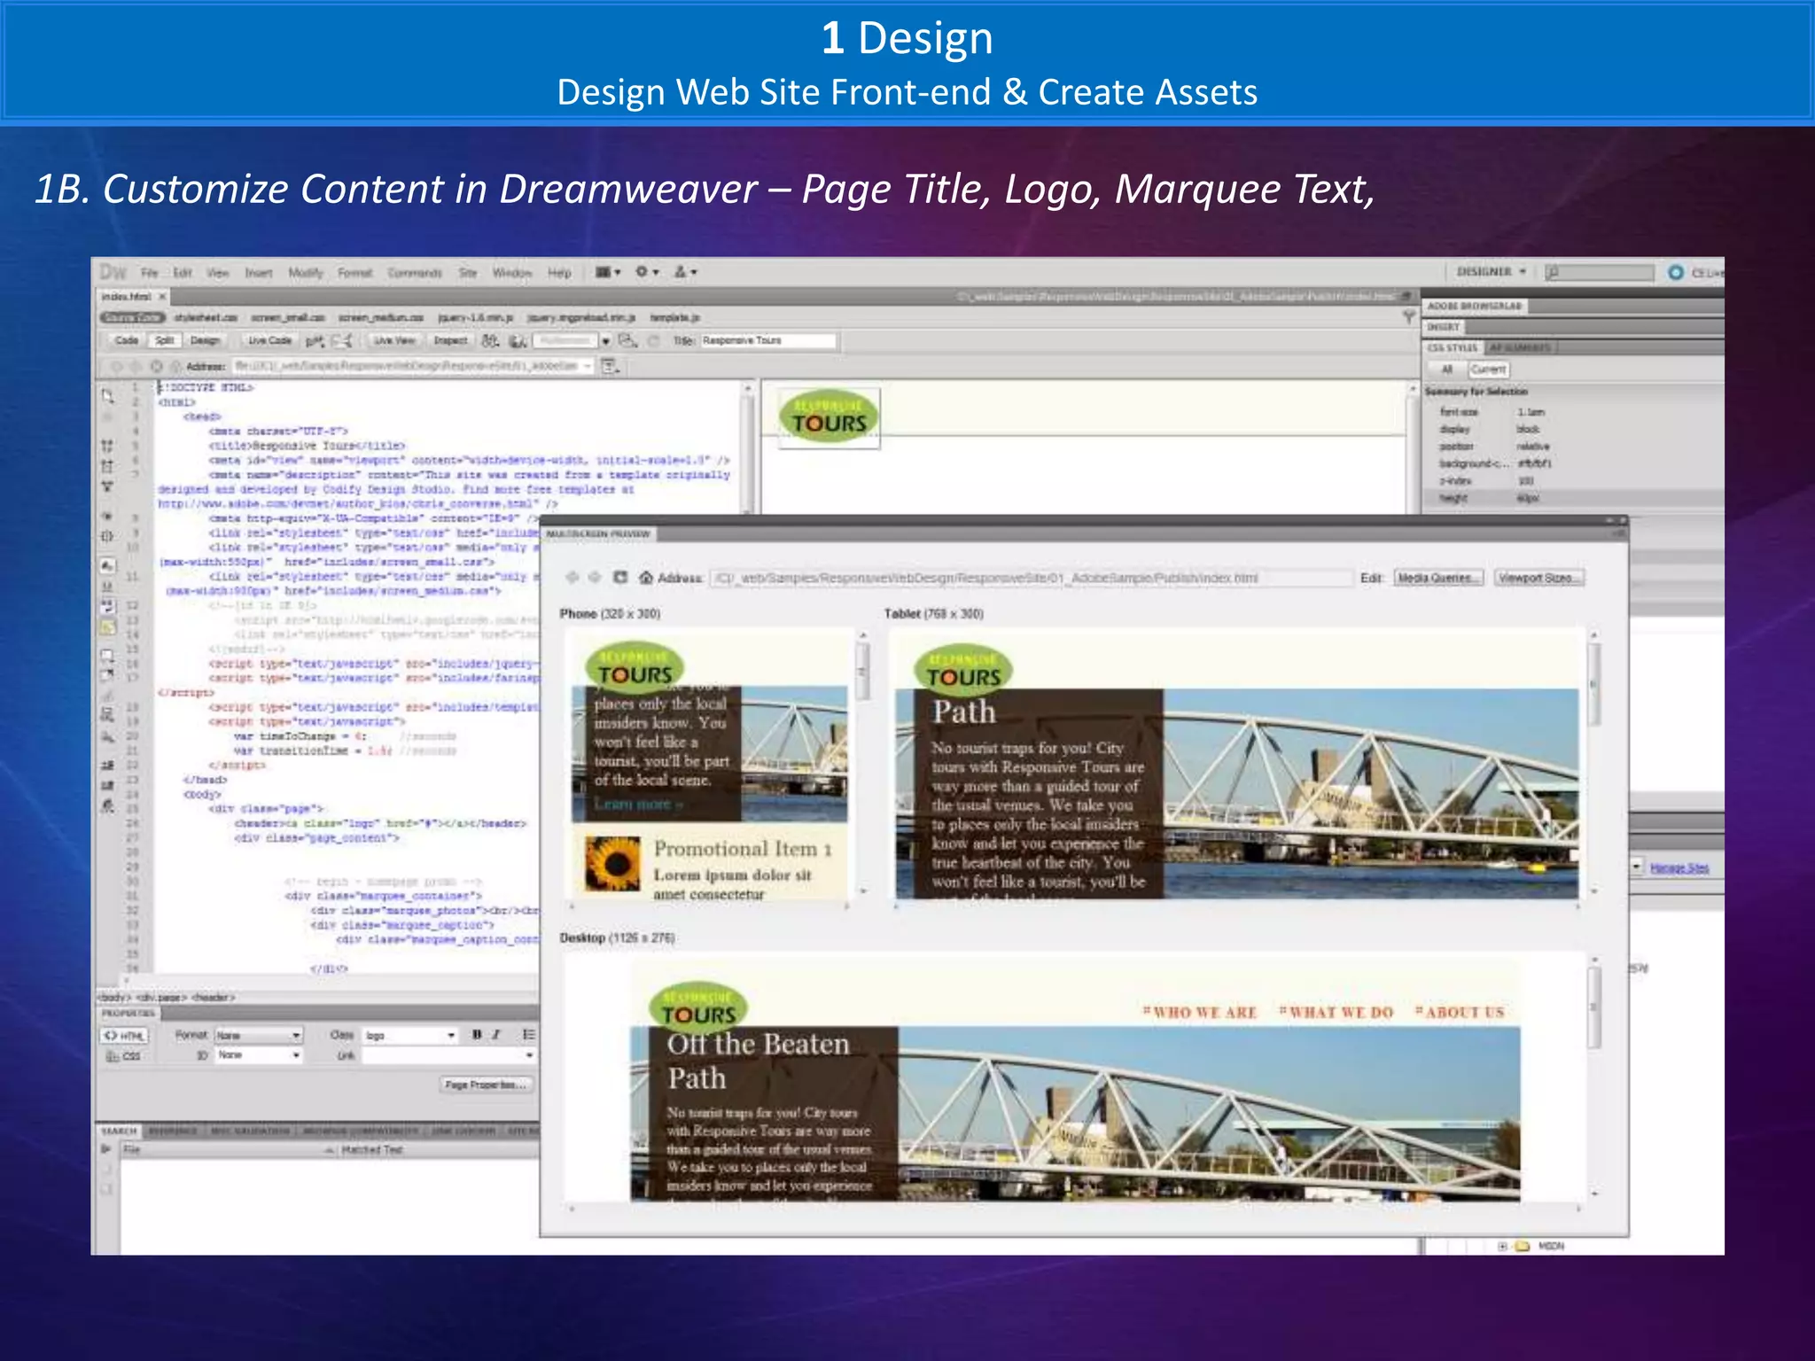1815x1361 pixels.
Task: Click the help search field
Action: (x=1600, y=273)
